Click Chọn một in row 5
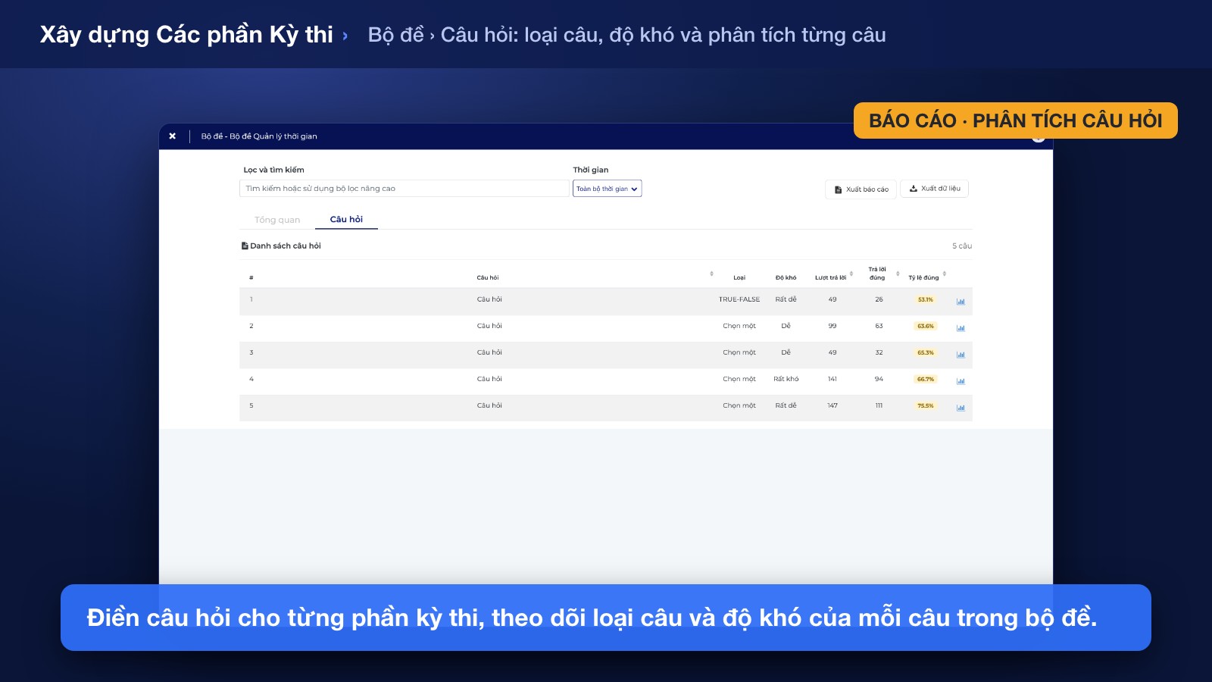This screenshot has width=1212, height=682. (x=739, y=405)
